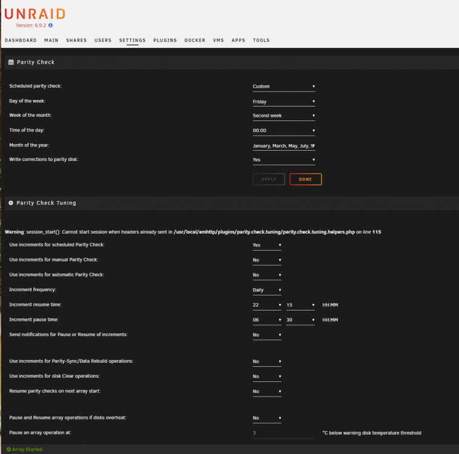
Task: Open Increment frequency dropdown
Action: point(267,290)
